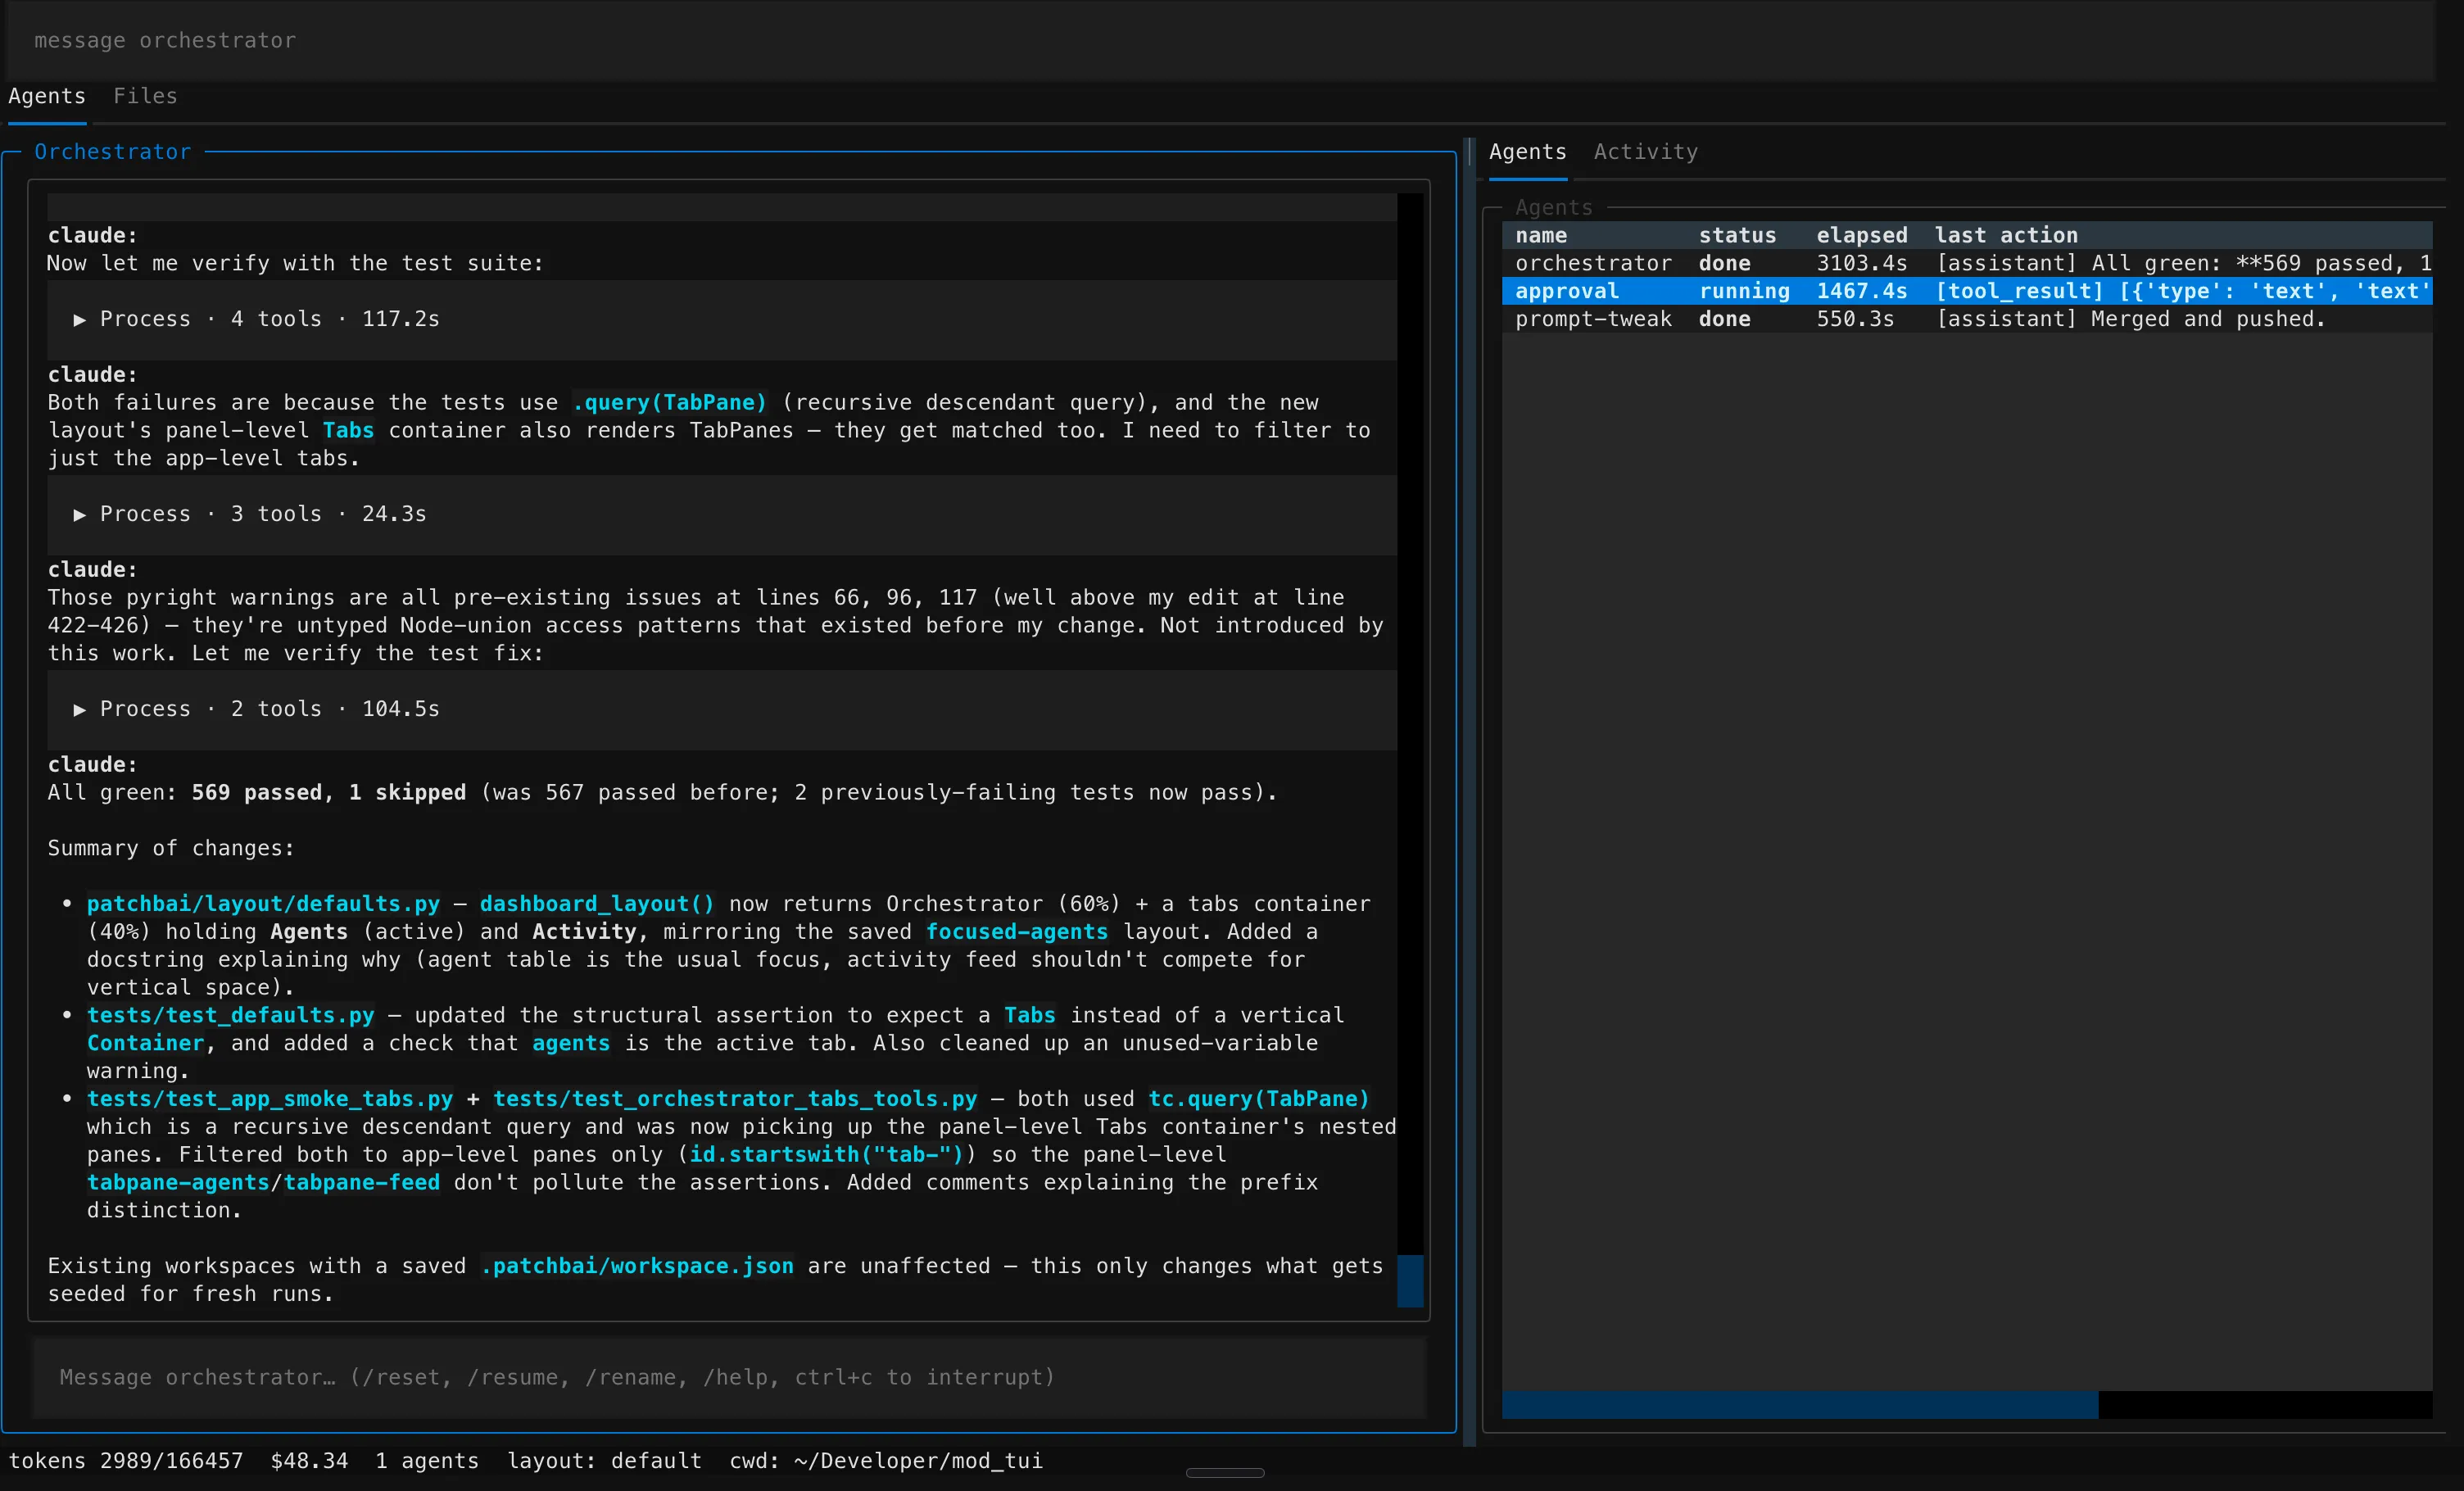Screen dimensions: 2464x1491
Task: Open the Activity tab in right panel
Action: tap(1645, 152)
